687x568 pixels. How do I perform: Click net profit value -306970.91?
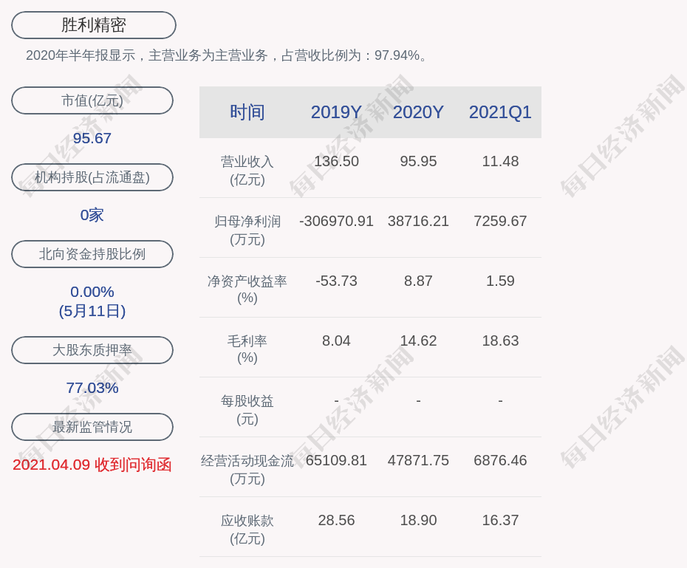pyautogui.click(x=336, y=221)
